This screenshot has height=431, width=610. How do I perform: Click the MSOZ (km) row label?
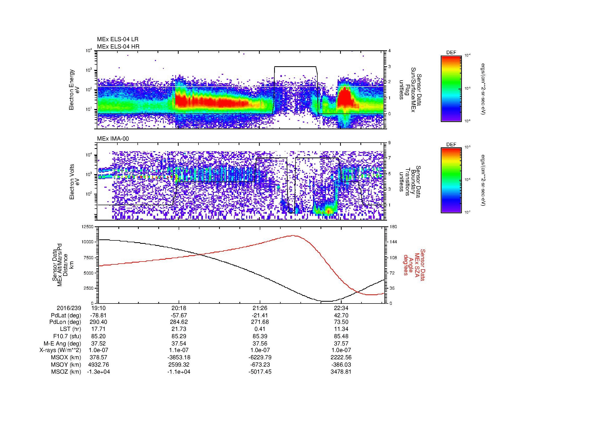[x=66, y=372]
